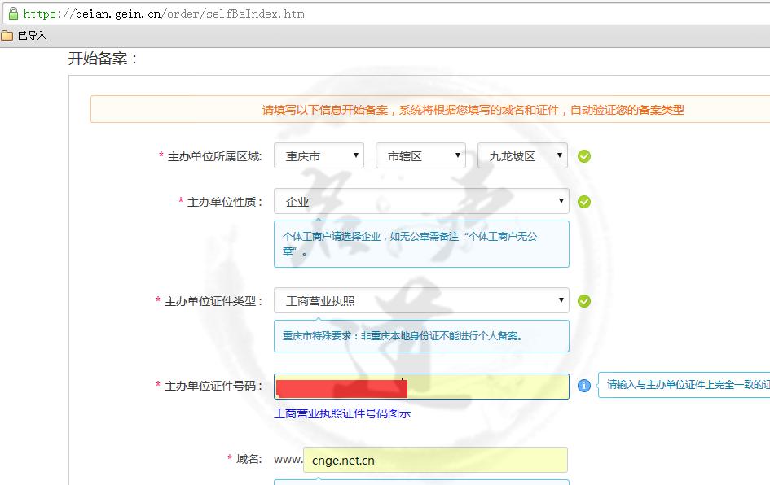Click the 重庆市特殊要求 notice box
770x485 pixels.
click(x=421, y=336)
